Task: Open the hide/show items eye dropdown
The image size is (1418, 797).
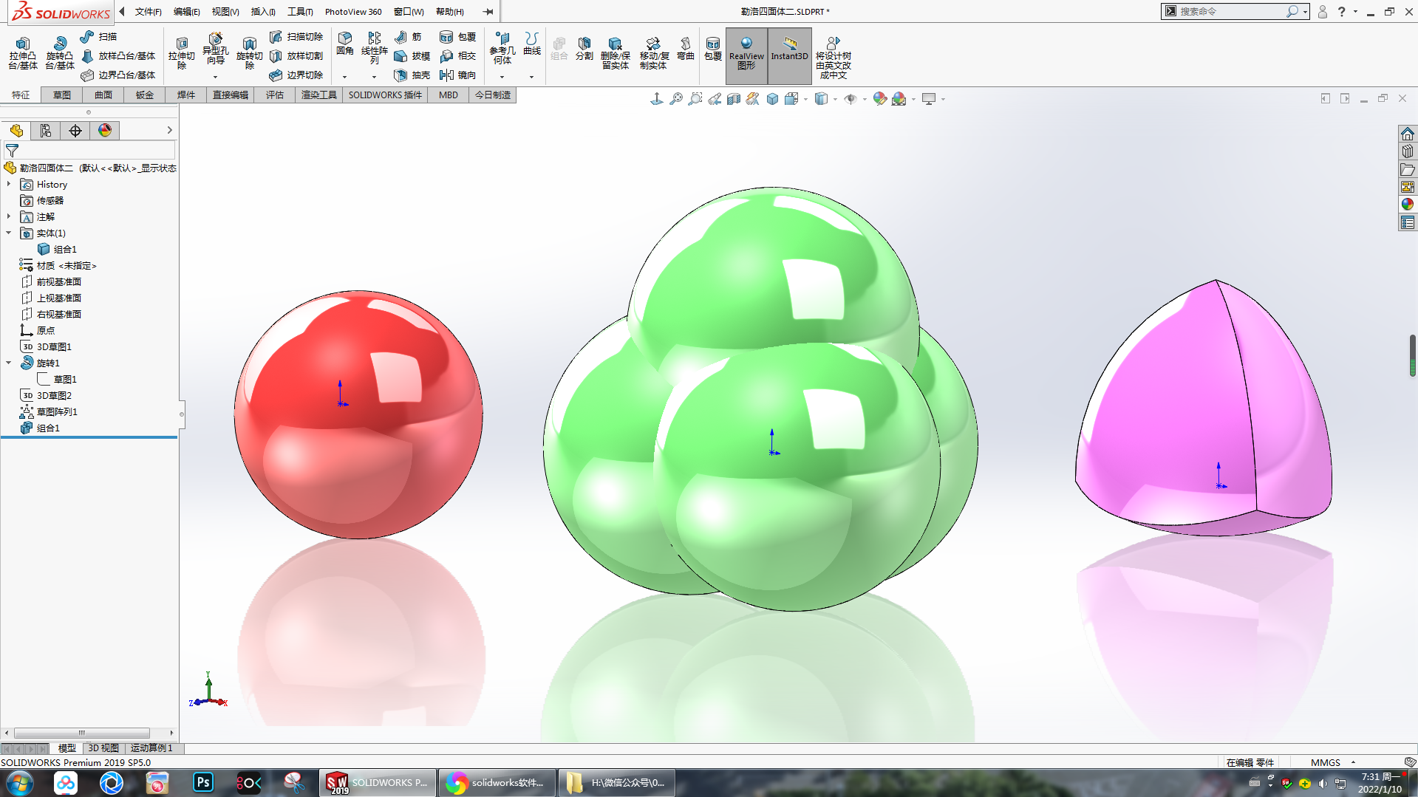Action: pos(864,99)
